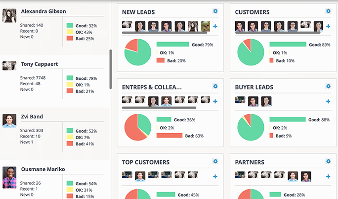Click the Entreps & Colleagues gear icon
338x199 pixels.
215,86
